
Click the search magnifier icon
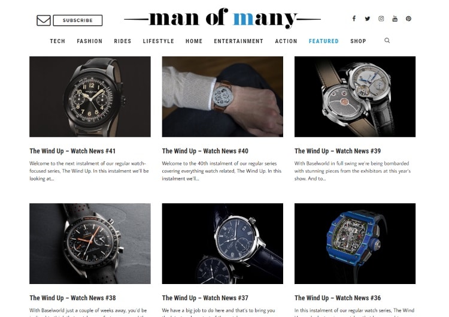(387, 40)
